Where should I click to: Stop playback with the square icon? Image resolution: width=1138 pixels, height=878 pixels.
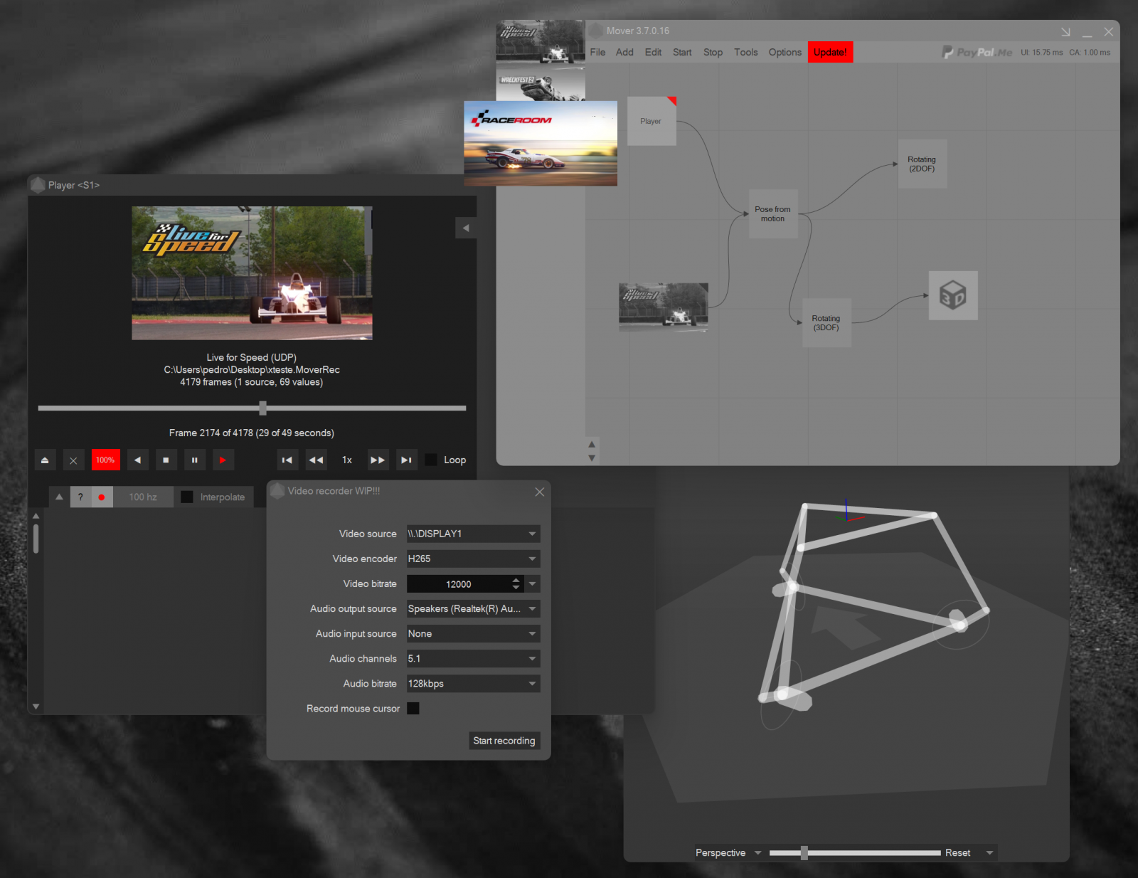pyautogui.click(x=166, y=460)
